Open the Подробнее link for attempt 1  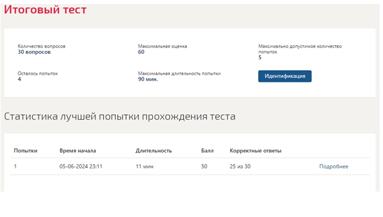tap(334, 167)
